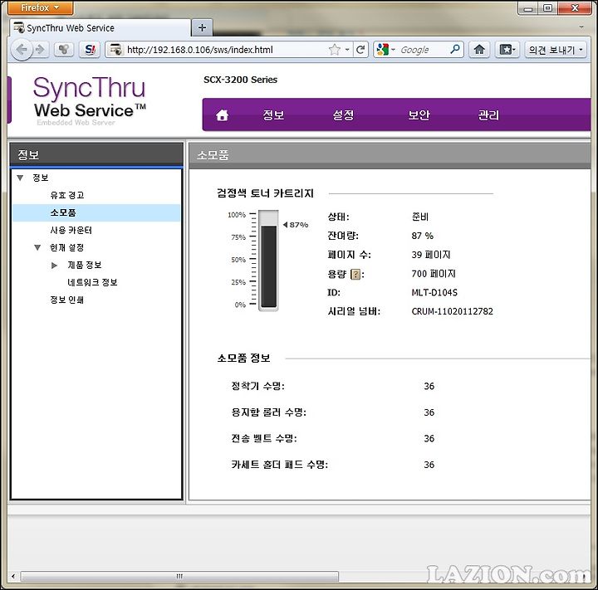Click the toolbar icon left of S!

coord(64,50)
